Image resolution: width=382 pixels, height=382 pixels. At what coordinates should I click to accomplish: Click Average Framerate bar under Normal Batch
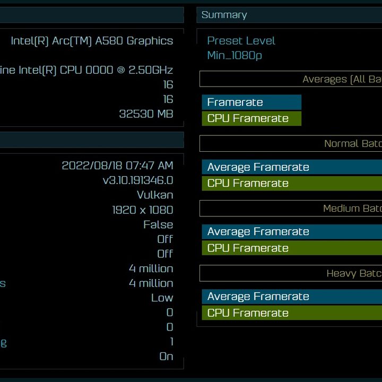click(x=292, y=167)
